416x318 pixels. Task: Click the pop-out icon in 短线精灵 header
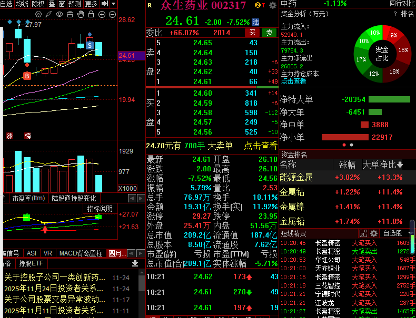click(363, 233)
